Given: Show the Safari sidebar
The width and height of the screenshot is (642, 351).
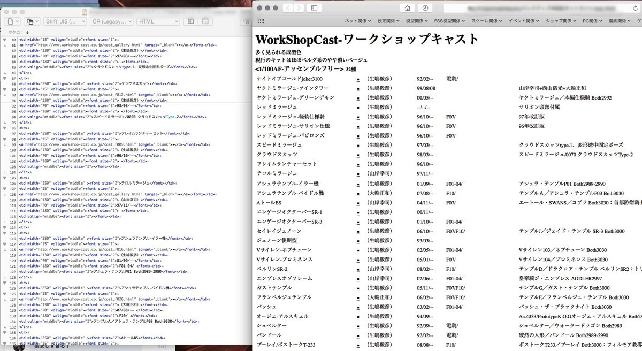Looking at the screenshot, I should tap(314, 8).
